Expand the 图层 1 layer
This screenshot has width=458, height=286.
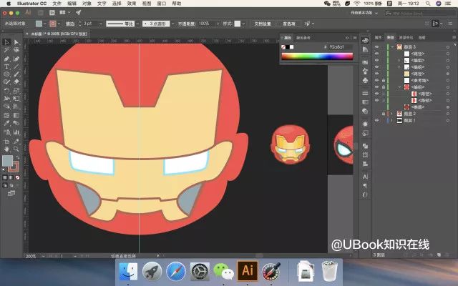(392, 120)
